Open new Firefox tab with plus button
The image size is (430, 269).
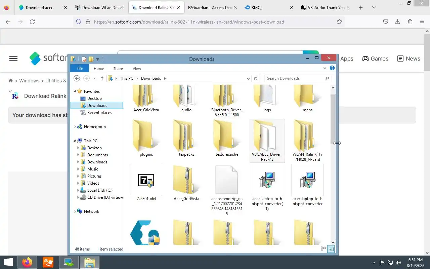360,7
